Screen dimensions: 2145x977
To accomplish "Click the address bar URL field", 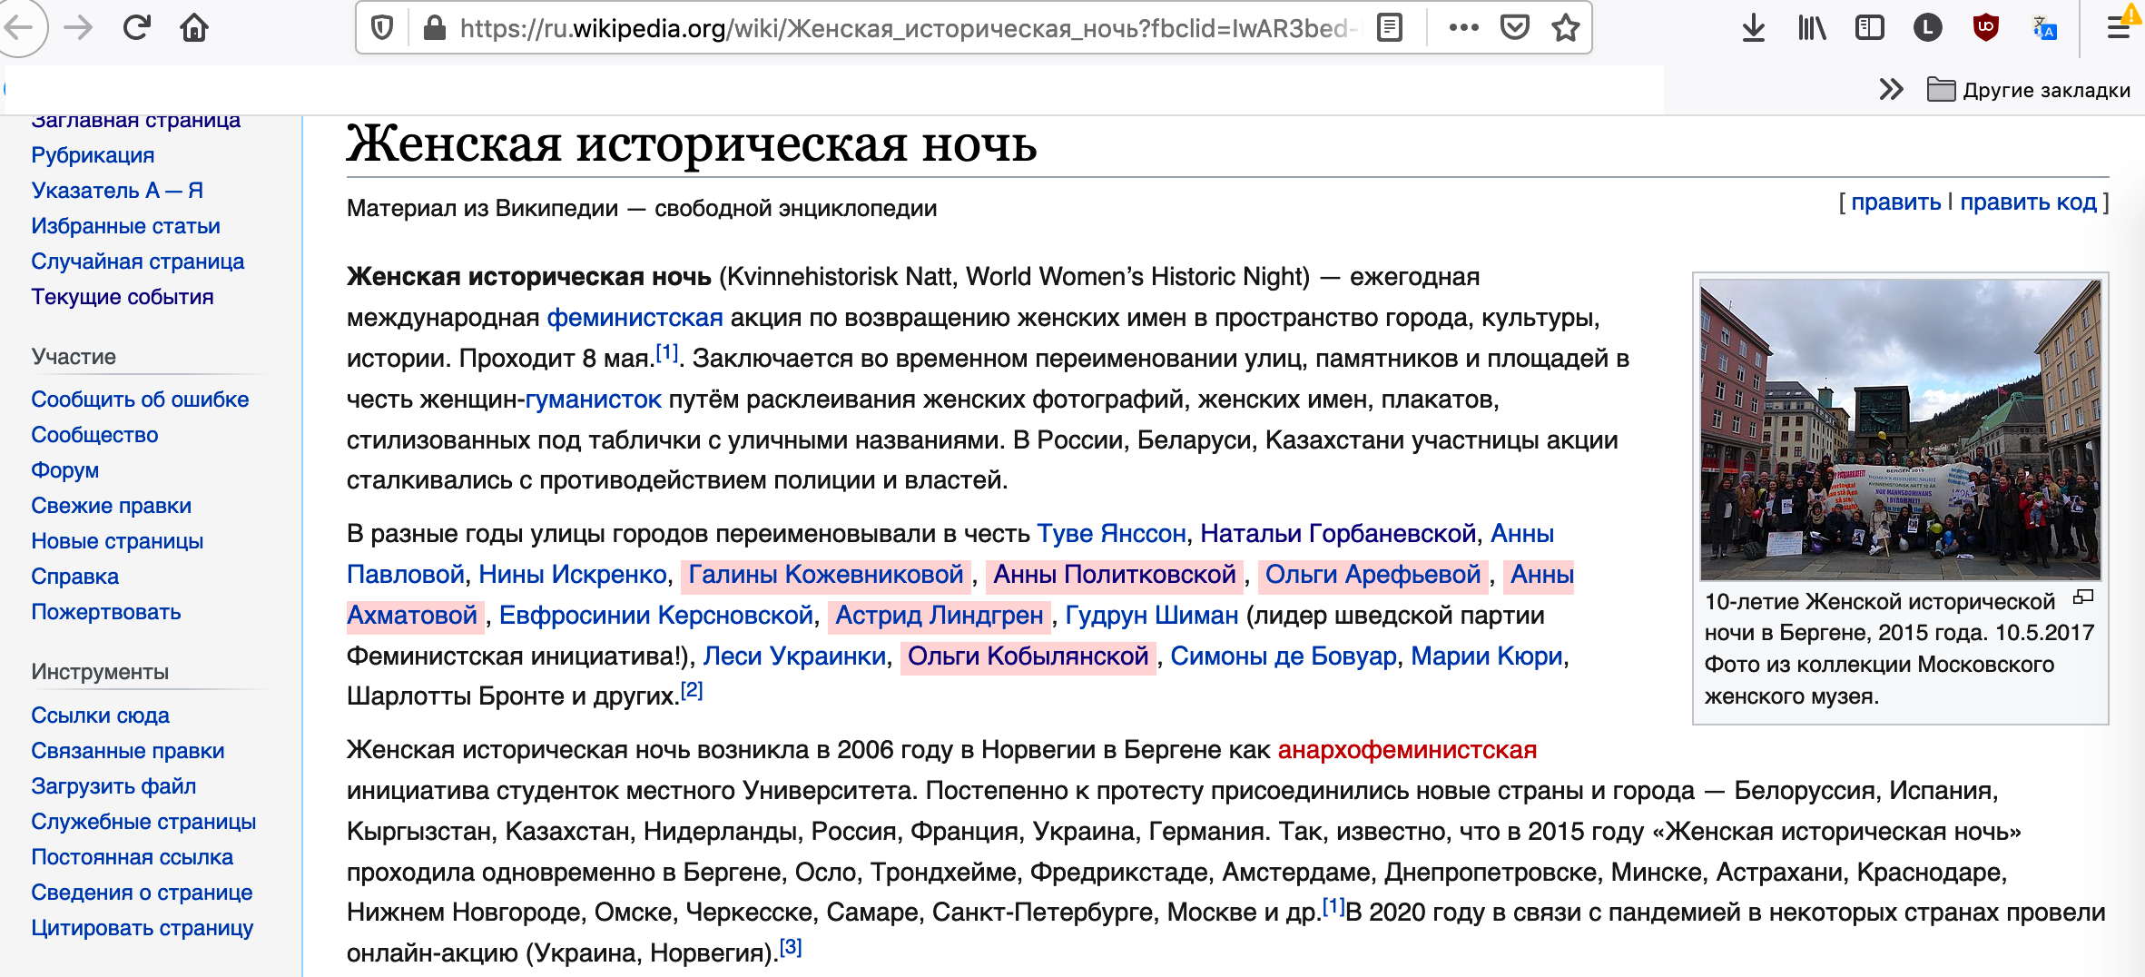I will tap(908, 29).
